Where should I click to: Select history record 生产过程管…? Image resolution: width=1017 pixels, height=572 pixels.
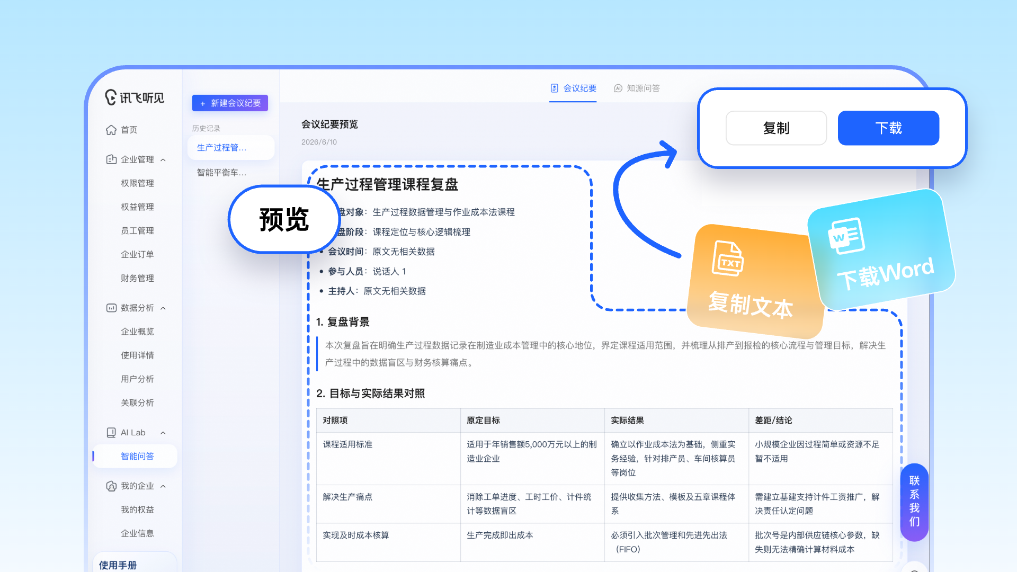click(231, 148)
